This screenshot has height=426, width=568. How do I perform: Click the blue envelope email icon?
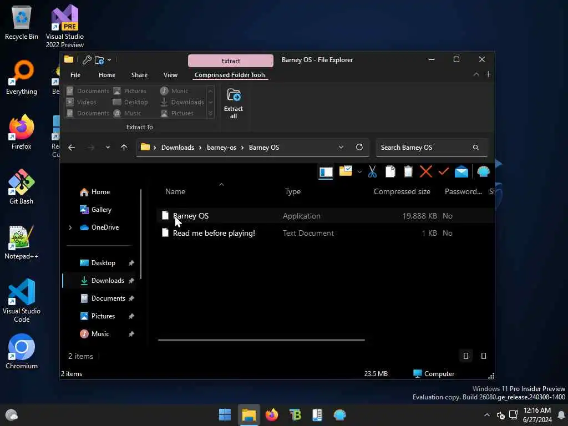click(x=461, y=172)
